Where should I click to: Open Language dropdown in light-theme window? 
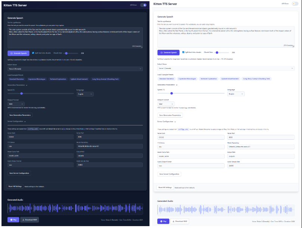pyautogui.click(x=236, y=94)
